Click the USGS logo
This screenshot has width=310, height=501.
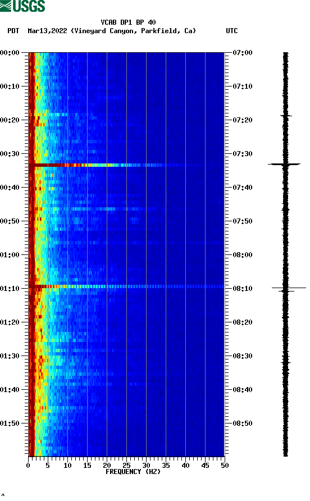point(22,6)
